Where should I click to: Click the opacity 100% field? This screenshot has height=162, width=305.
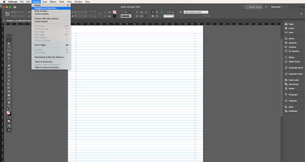click(143, 16)
